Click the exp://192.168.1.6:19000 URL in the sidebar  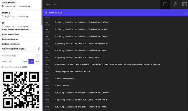coord(16,67)
